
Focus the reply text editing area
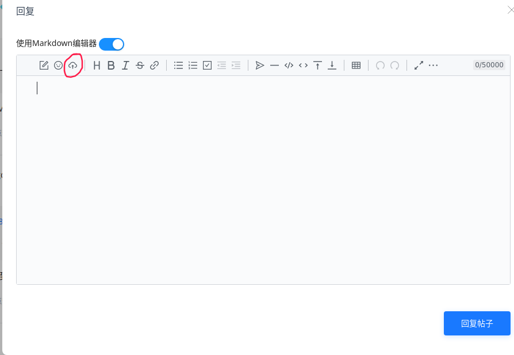(x=263, y=180)
